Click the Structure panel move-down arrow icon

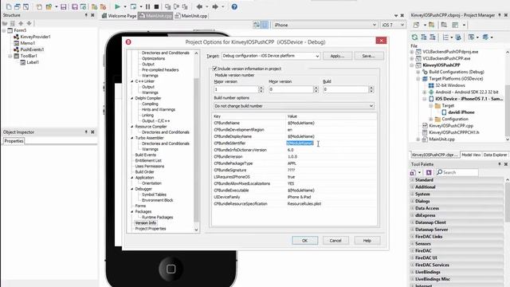coord(29,23)
